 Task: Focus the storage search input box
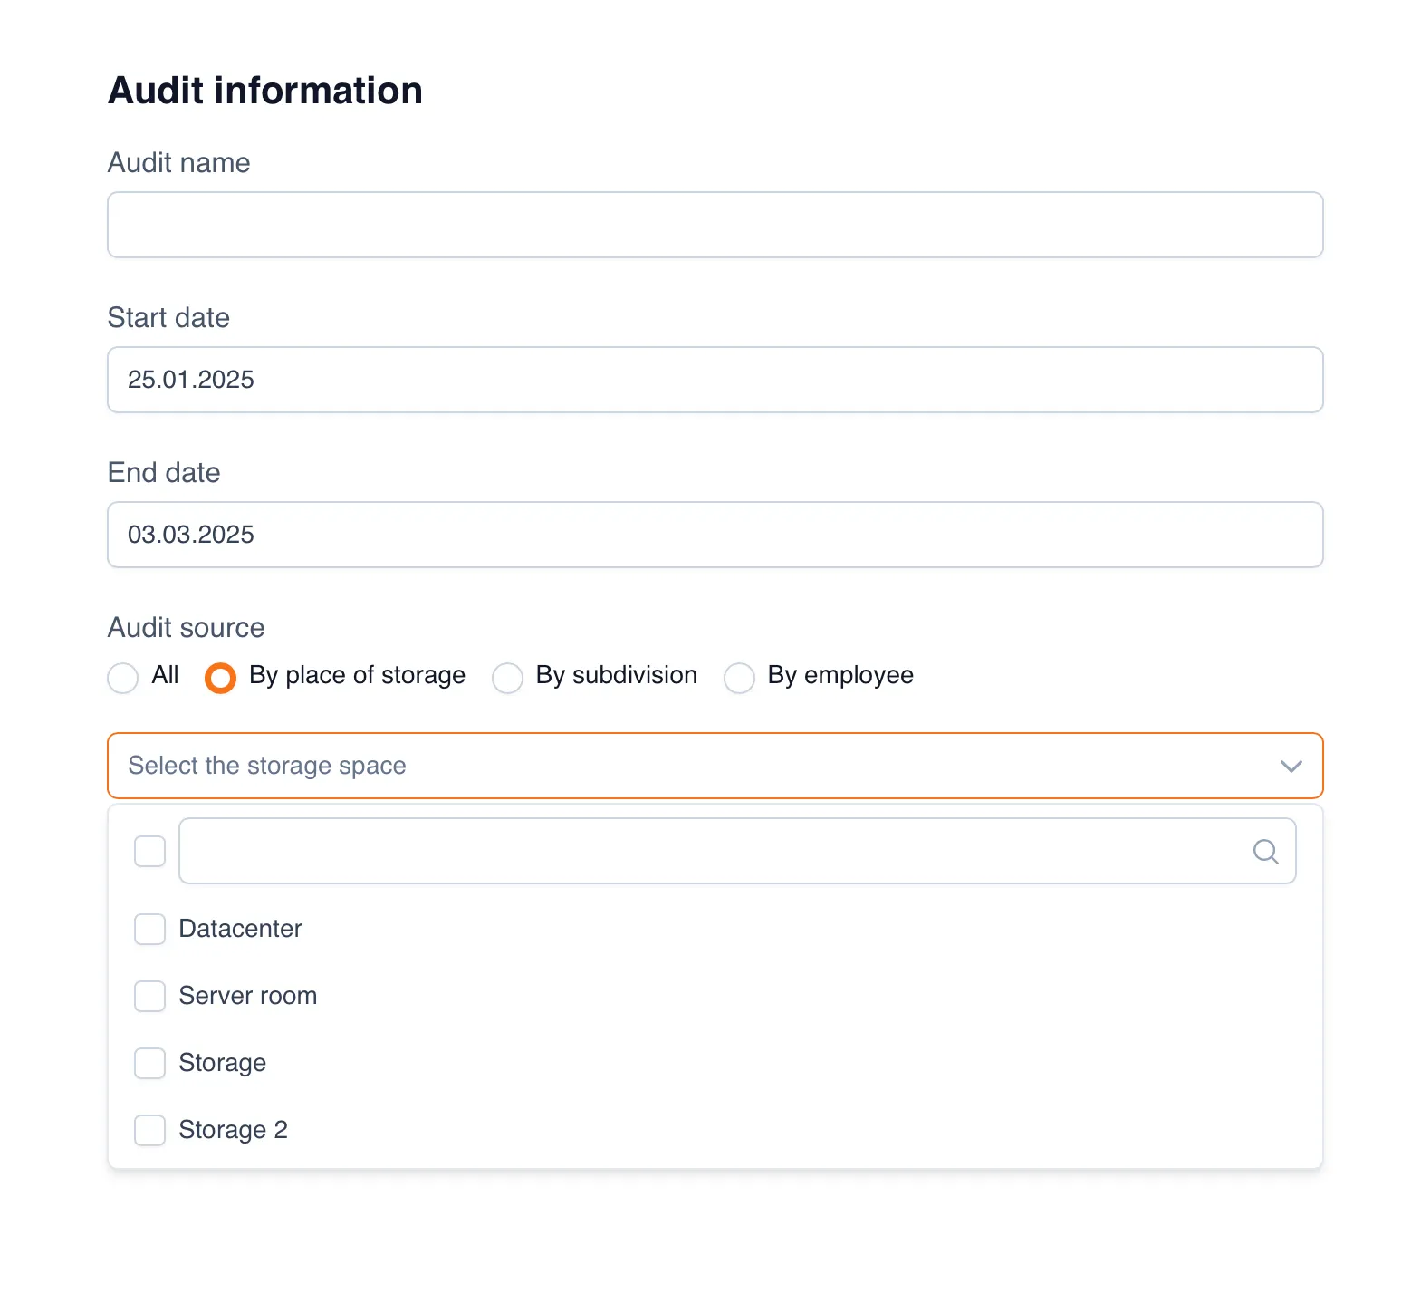coord(706,852)
